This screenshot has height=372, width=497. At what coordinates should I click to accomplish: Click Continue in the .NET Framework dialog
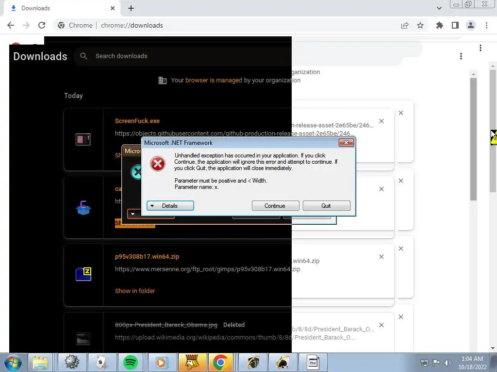(275, 205)
